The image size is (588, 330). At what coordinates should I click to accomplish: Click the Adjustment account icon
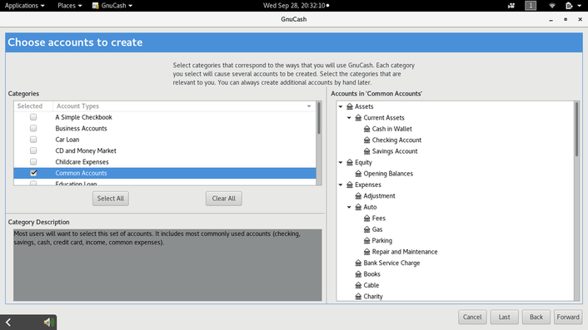(x=358, y=196)
